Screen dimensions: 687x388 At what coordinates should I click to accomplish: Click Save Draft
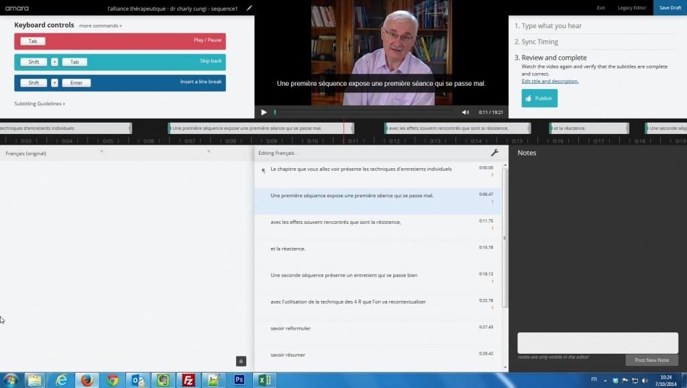click(x=670, y=8)
